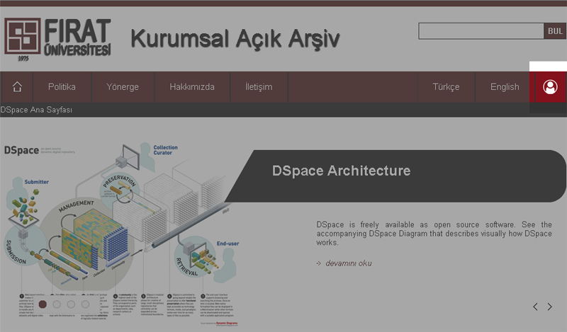The image size is (567, 332).
Task: Click DSpace Ana Sayfası breadcrumb
Action: pos(36,110)
